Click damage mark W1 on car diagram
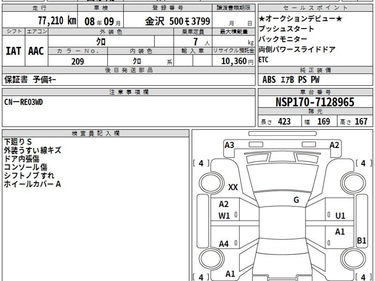This screenshot has width=375, height=281. [224, 216]
